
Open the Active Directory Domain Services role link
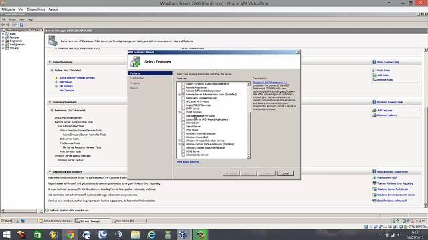pyautogui.click(x=77, y=78)
